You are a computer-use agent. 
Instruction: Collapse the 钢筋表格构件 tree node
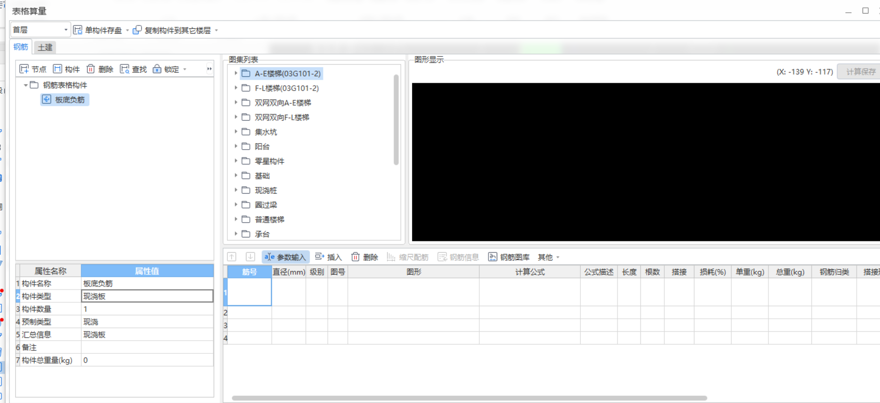point(25,85)
